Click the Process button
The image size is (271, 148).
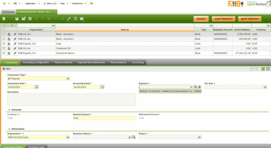201,19
